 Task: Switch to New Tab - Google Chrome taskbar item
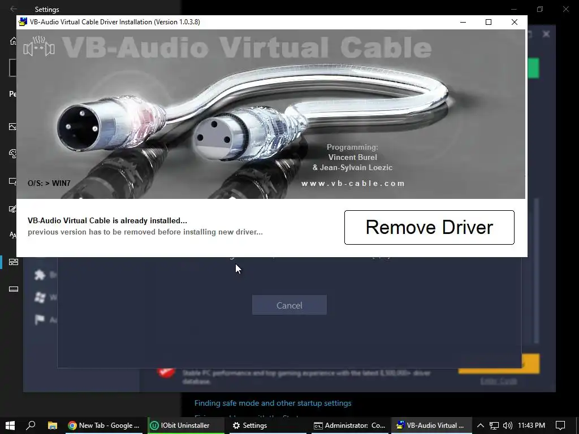click(x=104, y=425)
